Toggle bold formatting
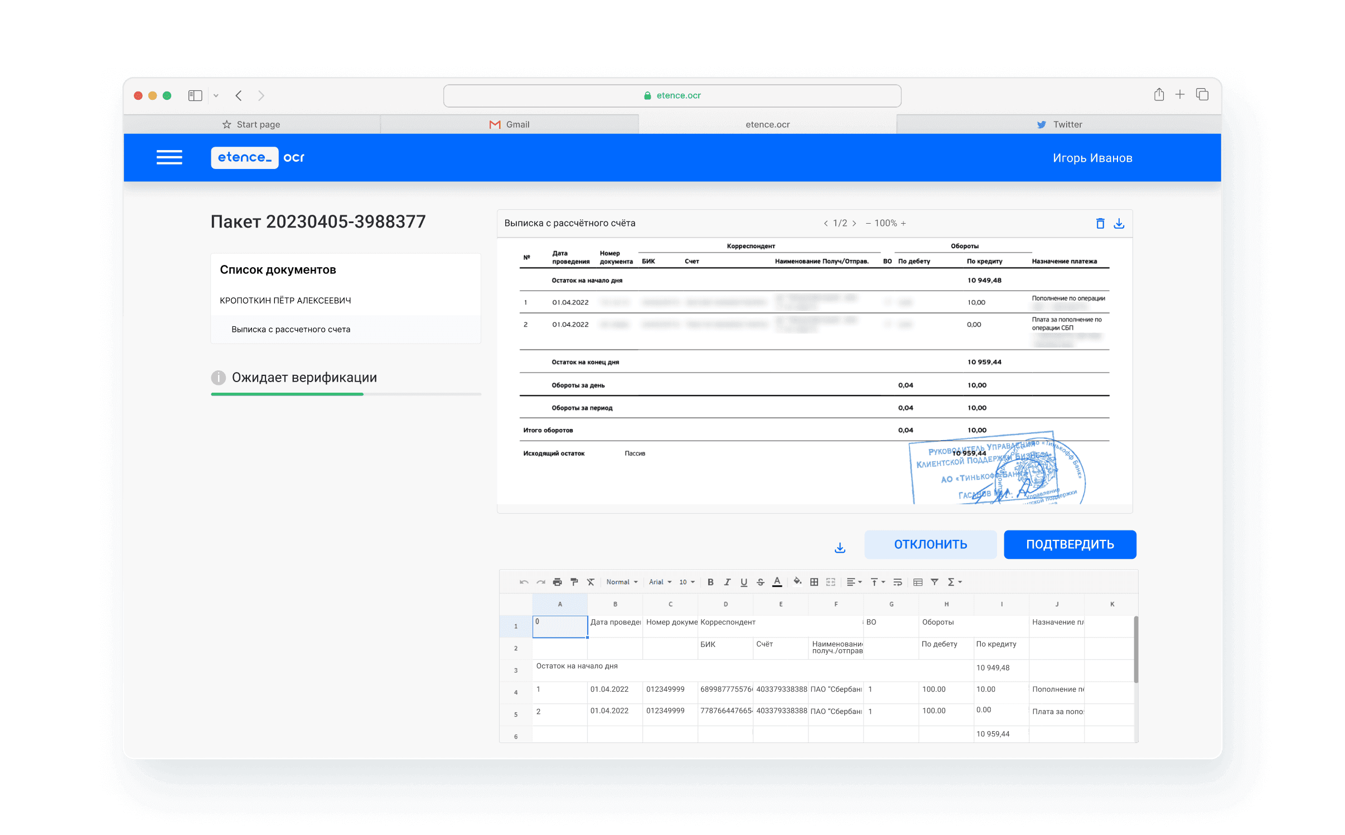Image resolution: width=1345 pixels, height=835 pixels. tap(710, 582)
